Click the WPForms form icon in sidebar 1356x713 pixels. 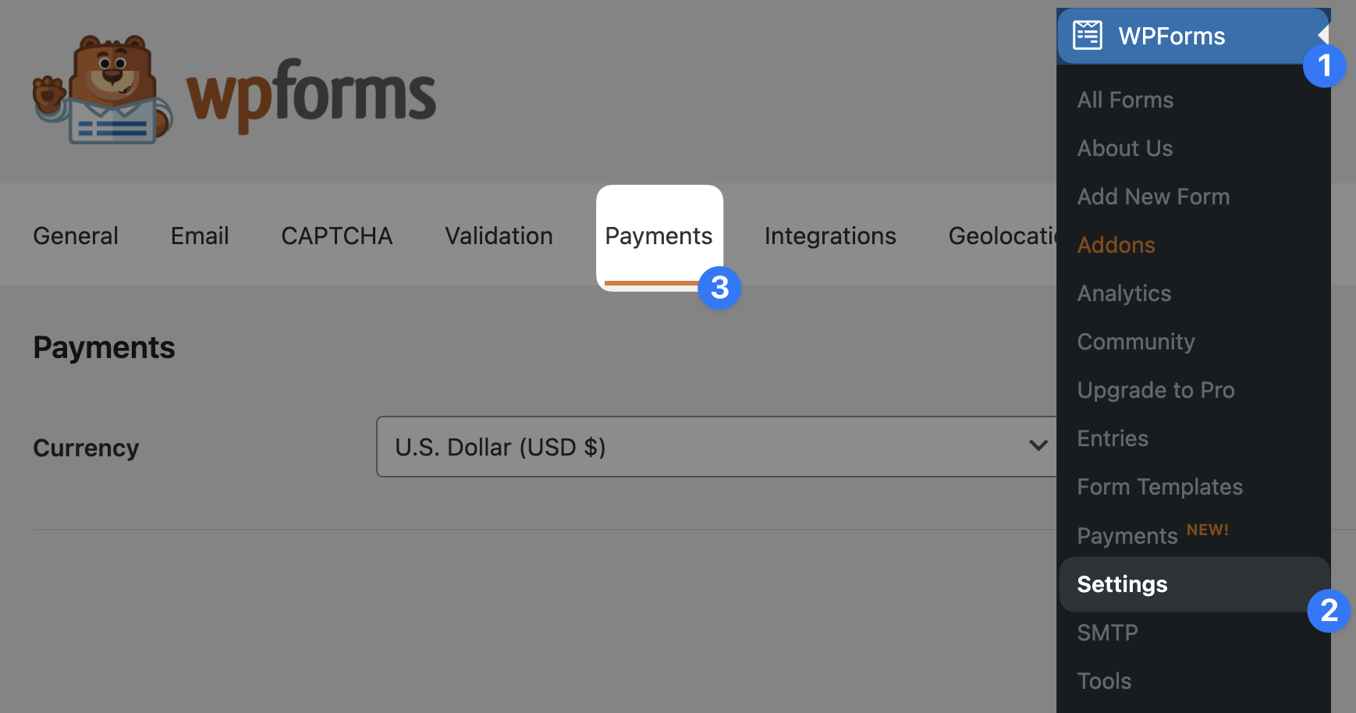coord(1087,36)
